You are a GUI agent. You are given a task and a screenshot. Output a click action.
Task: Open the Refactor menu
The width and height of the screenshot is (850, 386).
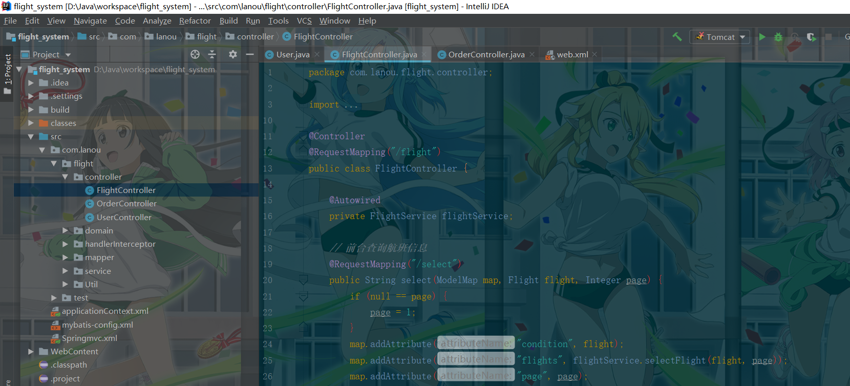(195, 20)
